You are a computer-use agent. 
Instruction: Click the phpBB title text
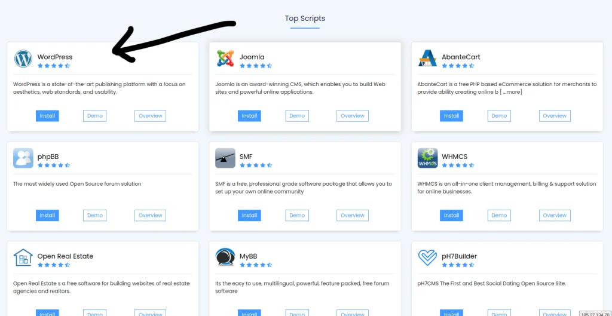click(x=48, y=157)
